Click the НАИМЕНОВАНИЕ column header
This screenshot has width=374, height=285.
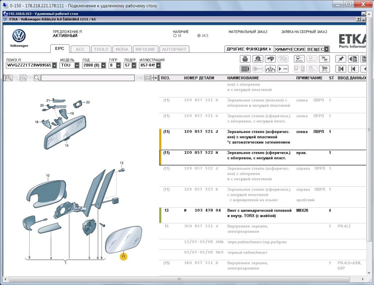point(243,78)
